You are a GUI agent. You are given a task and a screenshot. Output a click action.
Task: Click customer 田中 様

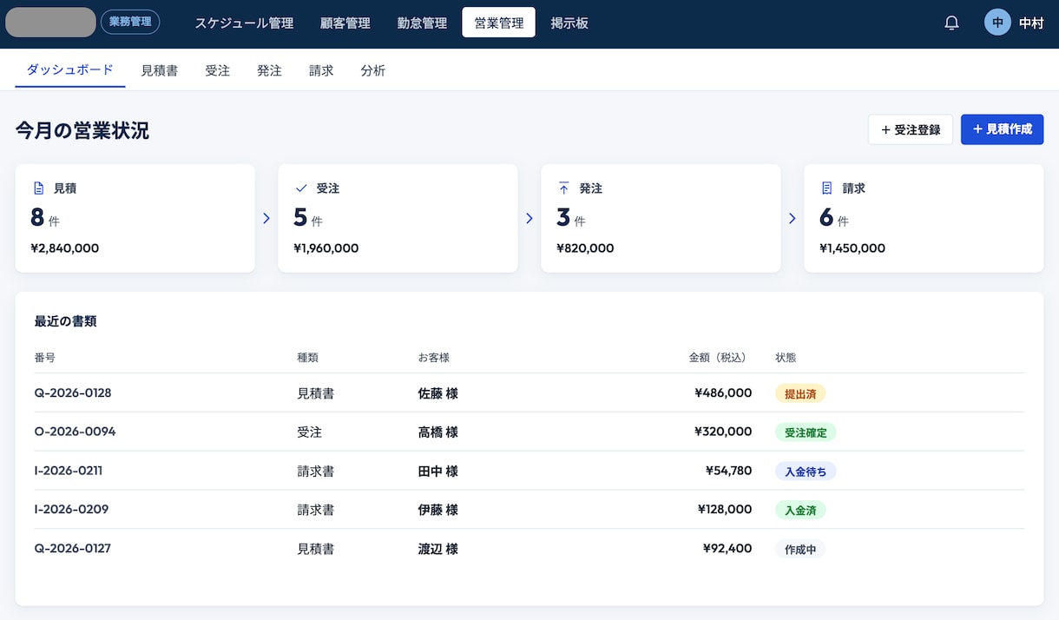437,472
